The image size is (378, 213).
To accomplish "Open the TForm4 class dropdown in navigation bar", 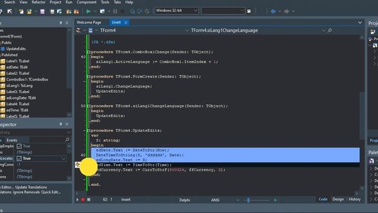I will (x=187, y=30).
